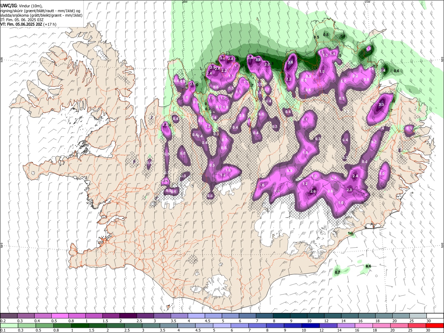Pick the palest green 0.1 swatch in lower legend
This screenshot has height=333, width=444.
(9, 326)
